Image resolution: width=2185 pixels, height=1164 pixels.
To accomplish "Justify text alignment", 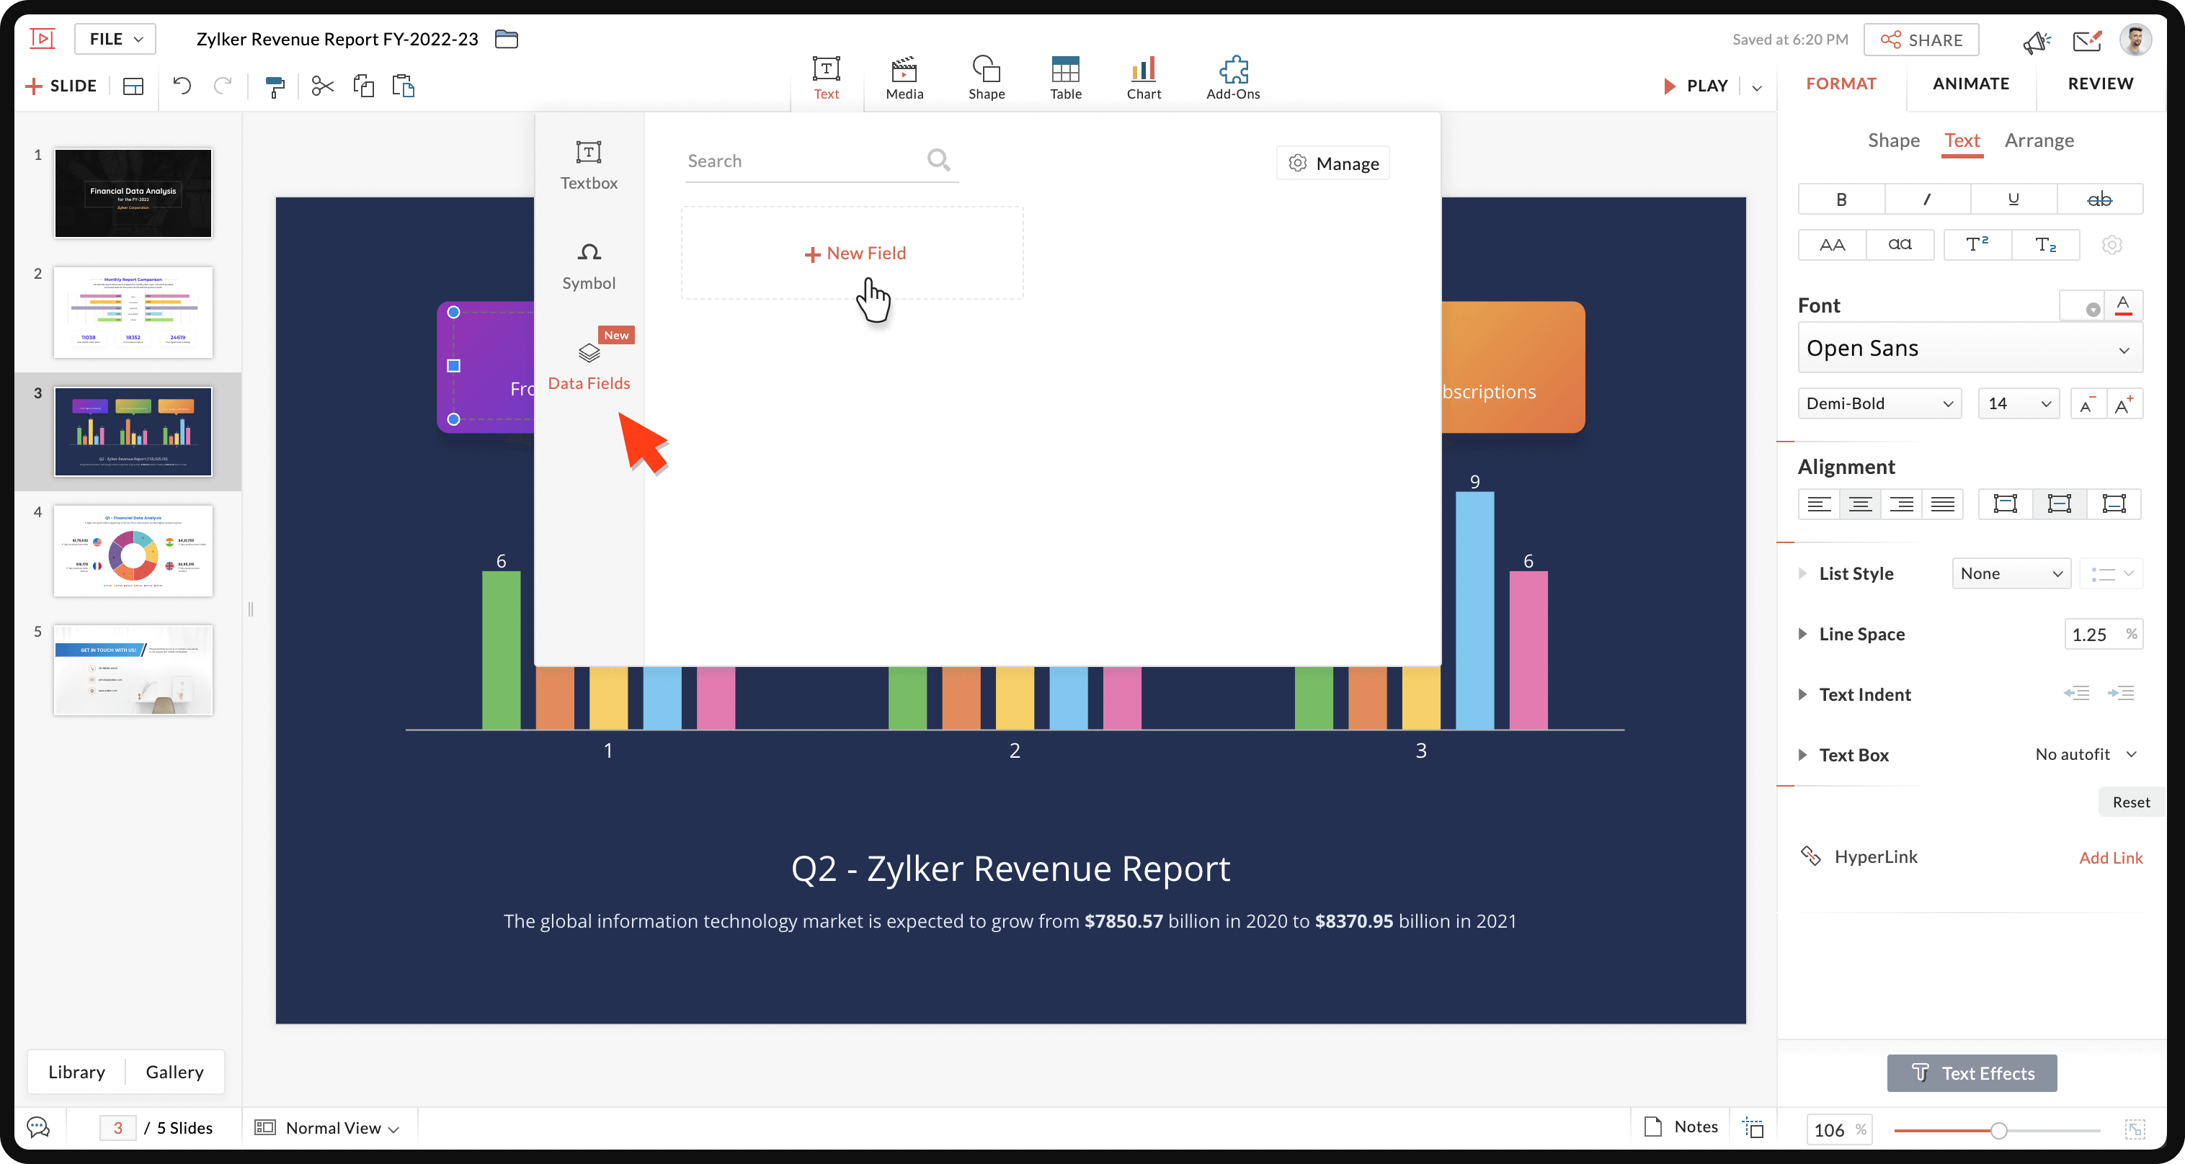I will click(1942, 503).
